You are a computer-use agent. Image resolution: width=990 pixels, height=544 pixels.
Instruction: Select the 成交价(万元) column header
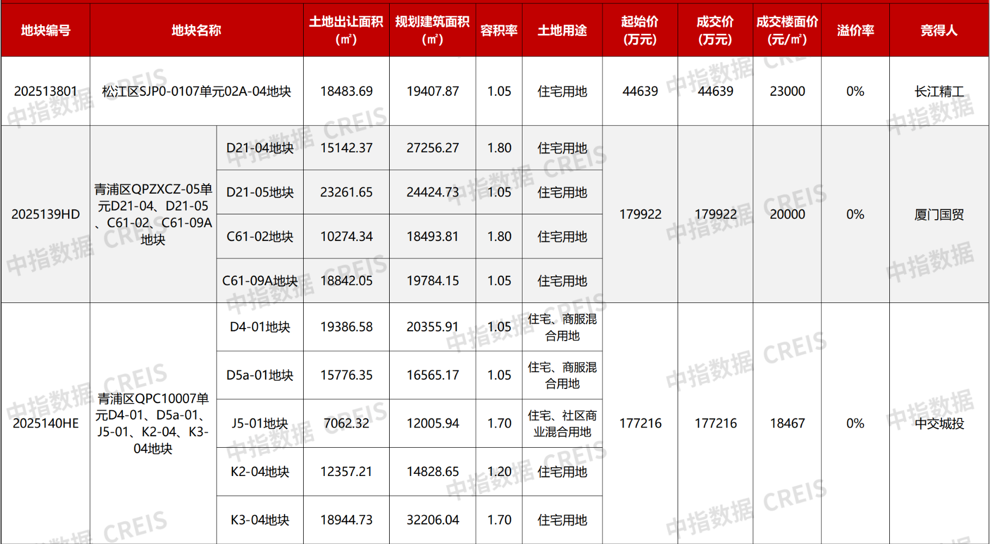[x=714, y=30]
